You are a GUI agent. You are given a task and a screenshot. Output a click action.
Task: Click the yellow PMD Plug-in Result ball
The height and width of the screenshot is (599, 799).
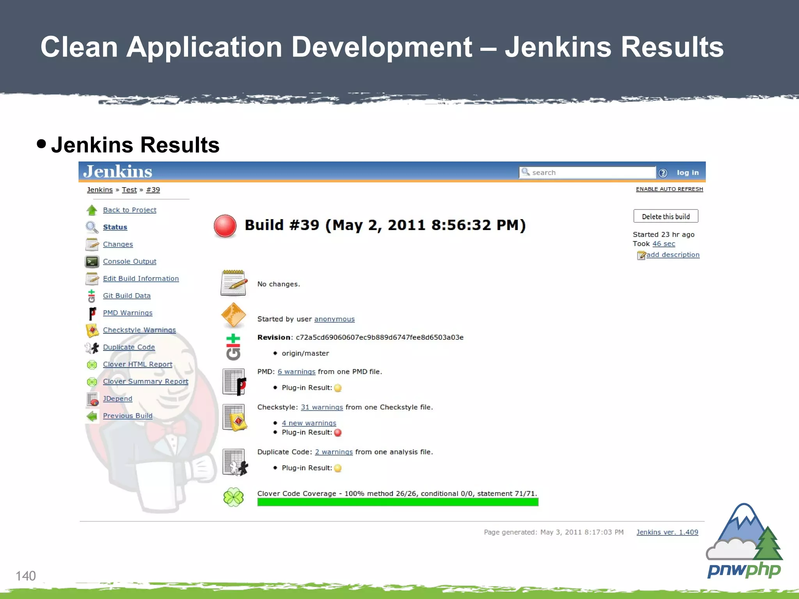pyautogui.click(x=338, y=388)
